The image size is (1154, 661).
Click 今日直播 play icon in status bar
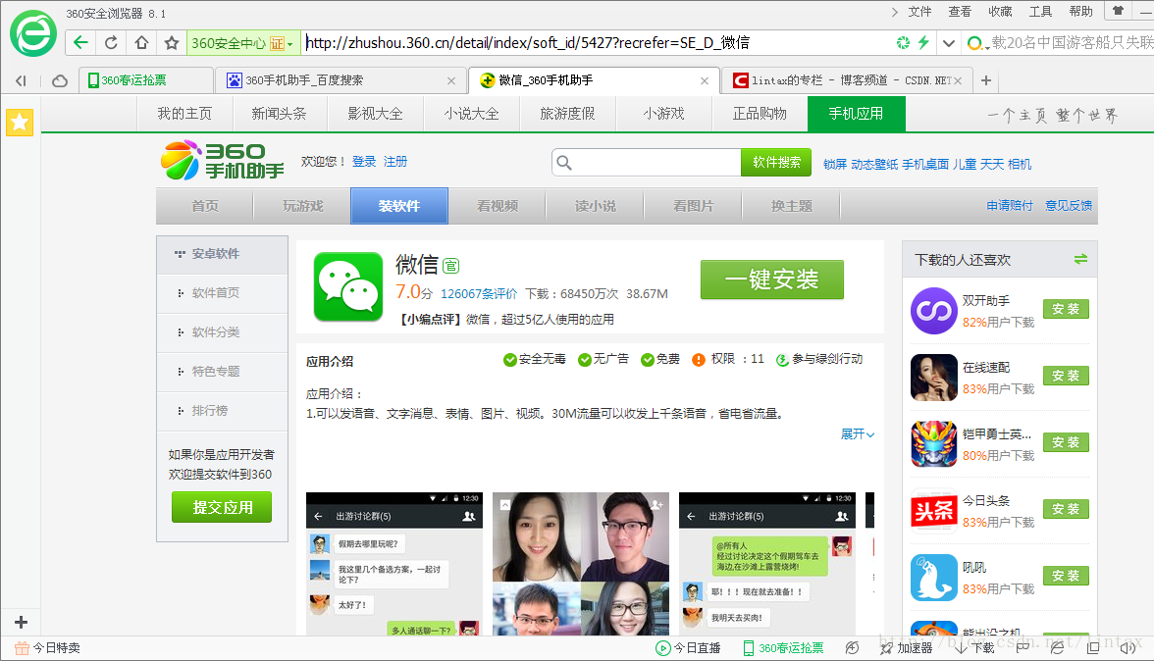[662, 648]
